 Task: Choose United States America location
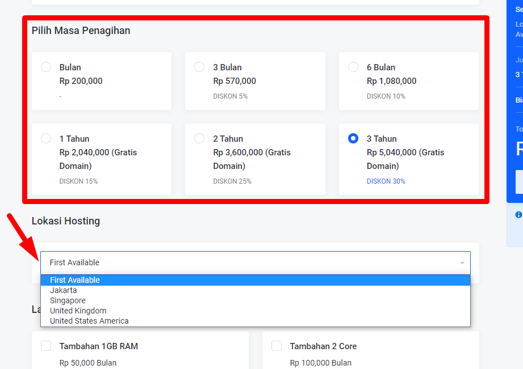coord(89,321)
